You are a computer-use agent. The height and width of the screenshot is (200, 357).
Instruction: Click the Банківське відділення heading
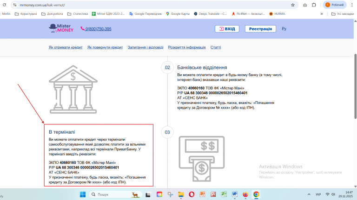click(202, 67)
